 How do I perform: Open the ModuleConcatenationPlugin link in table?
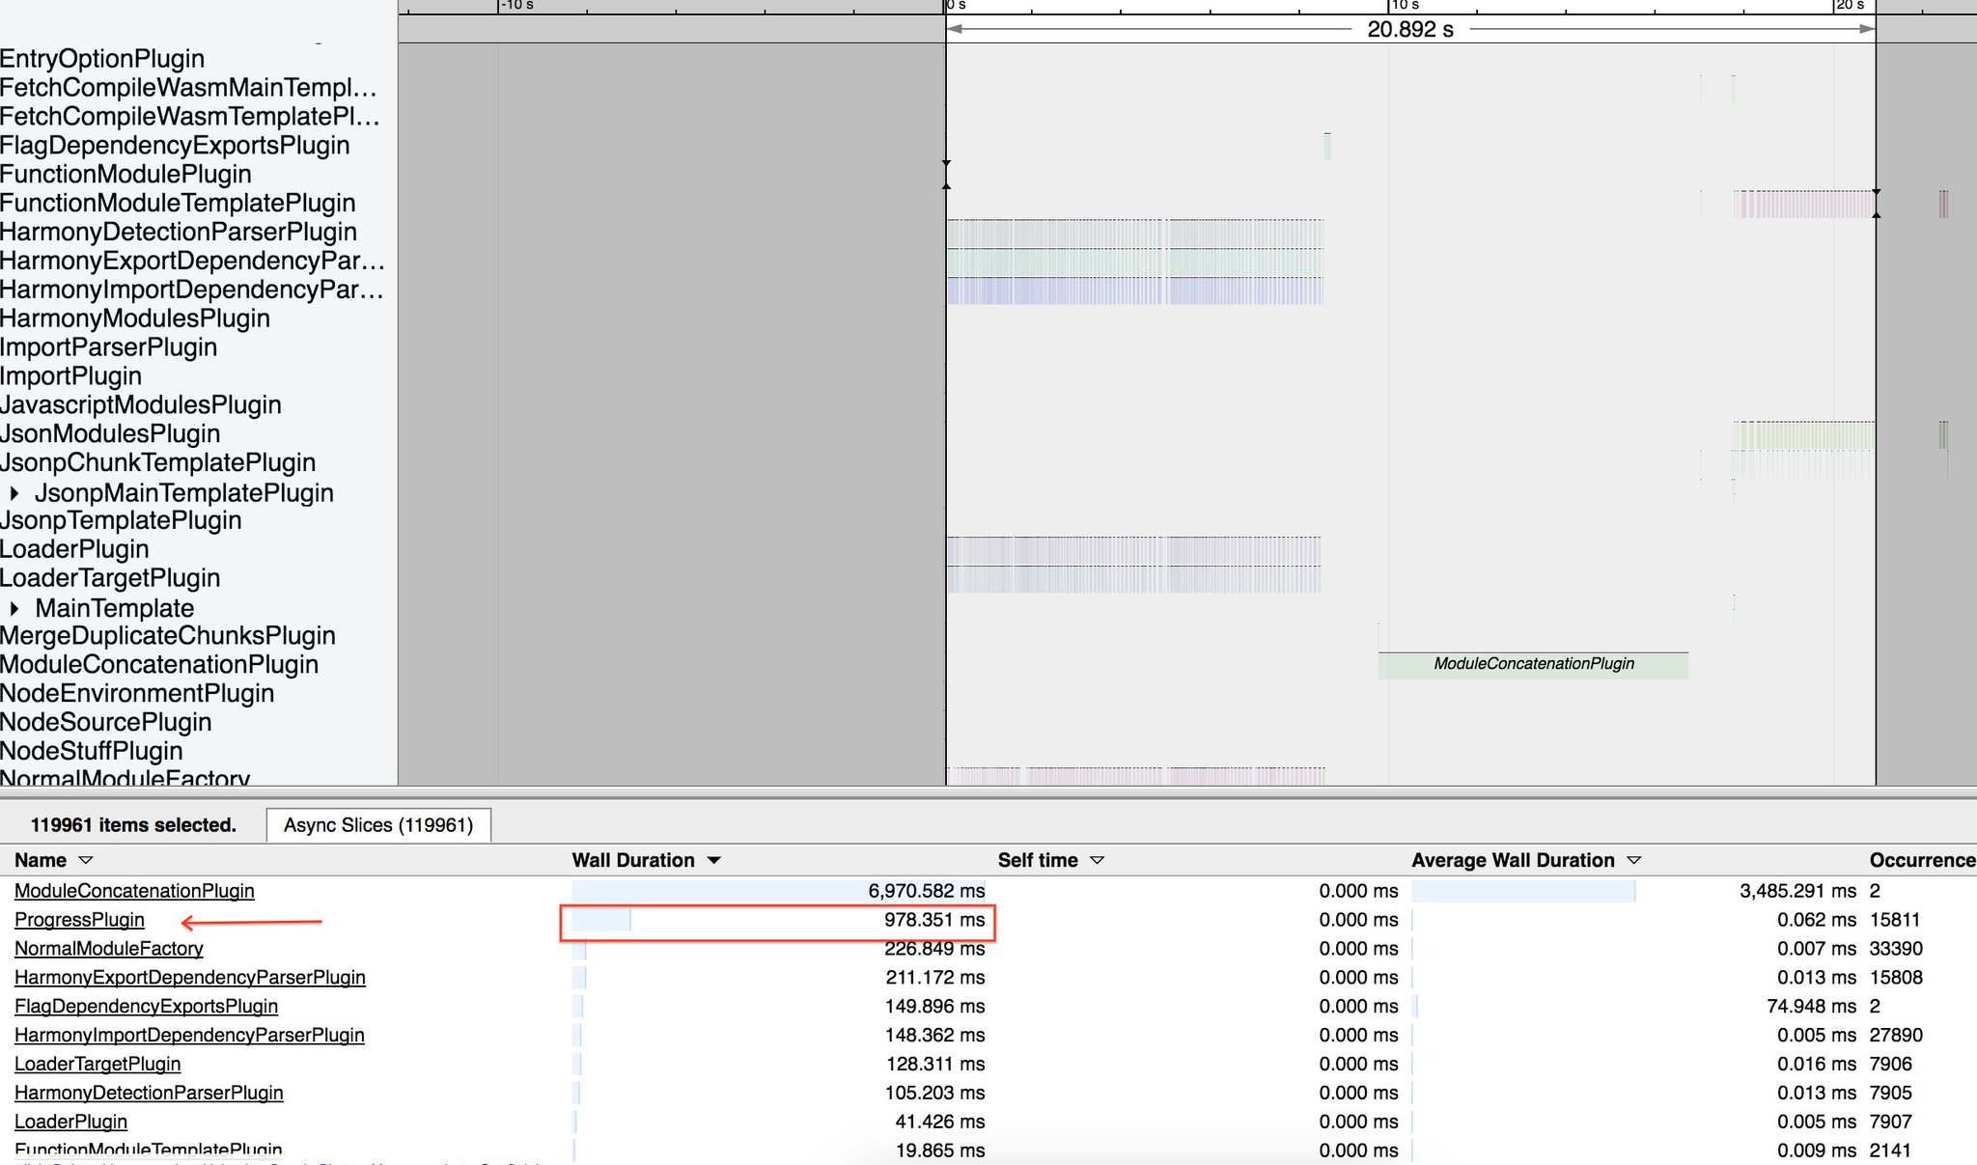(x=134, y=891)
